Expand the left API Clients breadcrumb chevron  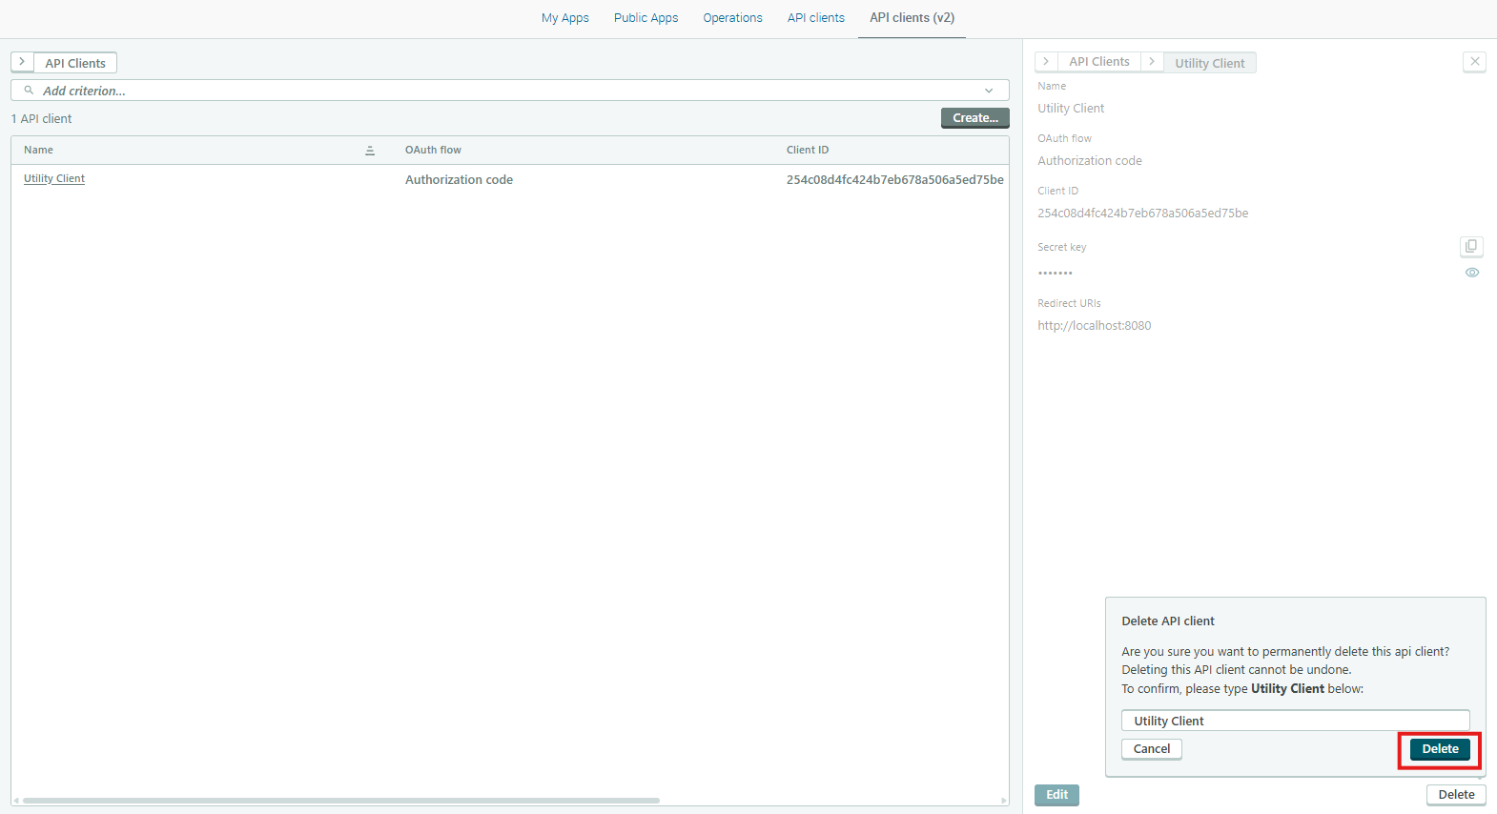[x=22, y=62]
